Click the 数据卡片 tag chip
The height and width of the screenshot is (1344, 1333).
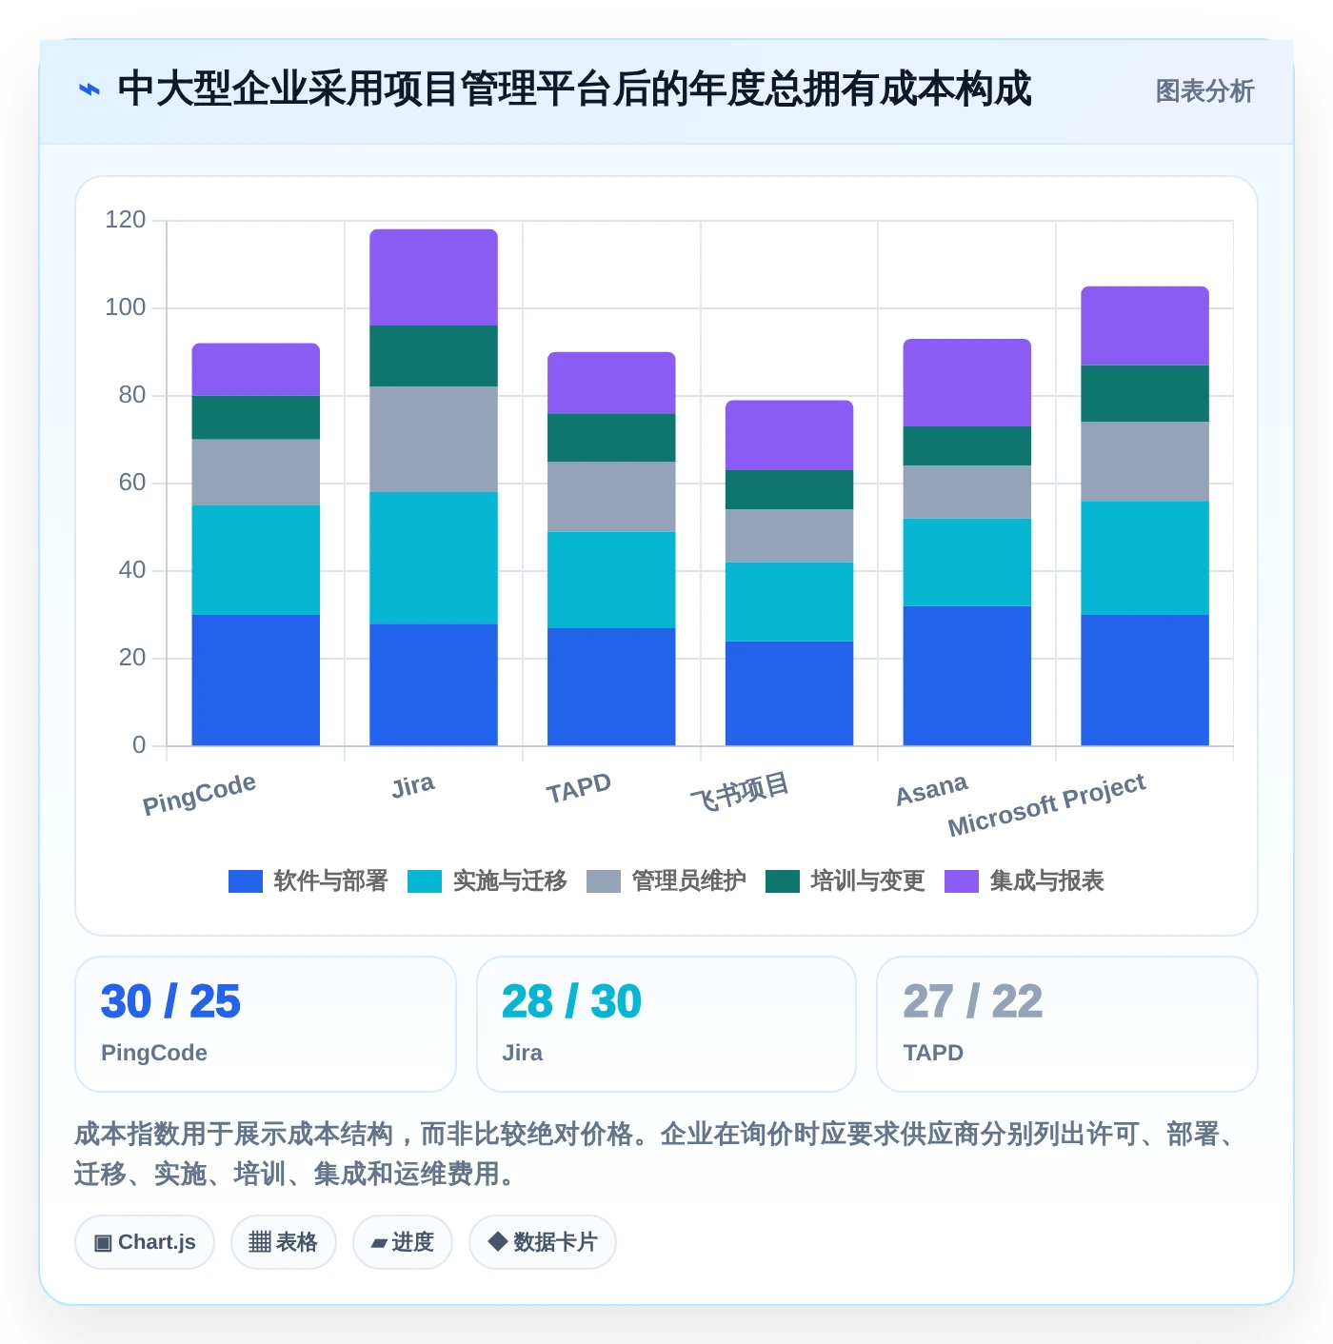[x=543, y=1242]
